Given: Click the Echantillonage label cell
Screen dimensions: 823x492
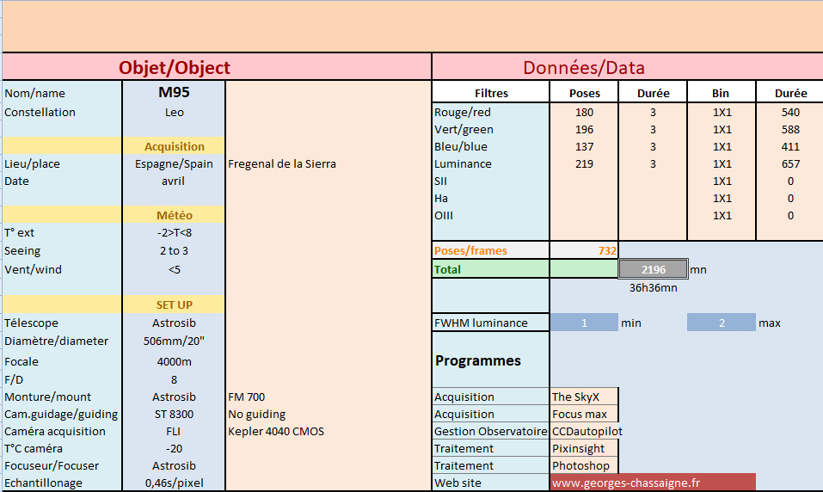Looking at the screenshot, I should click(62, 483).
